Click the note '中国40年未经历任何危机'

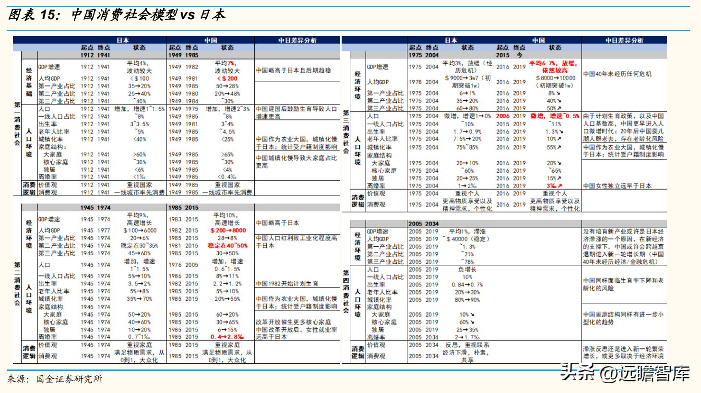click(x=618, y=74)
